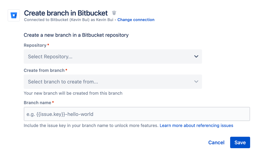
Task: Click Change connection
Action: click(136, 20)
